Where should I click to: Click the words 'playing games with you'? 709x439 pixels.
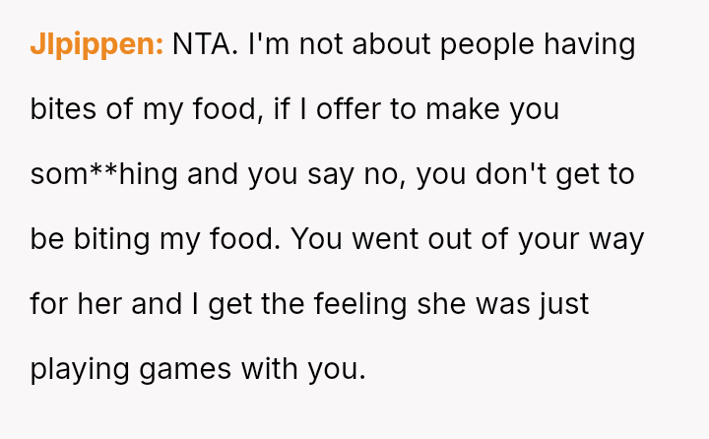point(198,369)
